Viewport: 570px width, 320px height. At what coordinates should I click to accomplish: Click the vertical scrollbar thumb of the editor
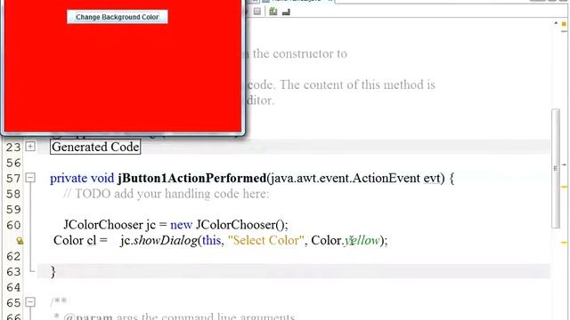pos(556,168)
